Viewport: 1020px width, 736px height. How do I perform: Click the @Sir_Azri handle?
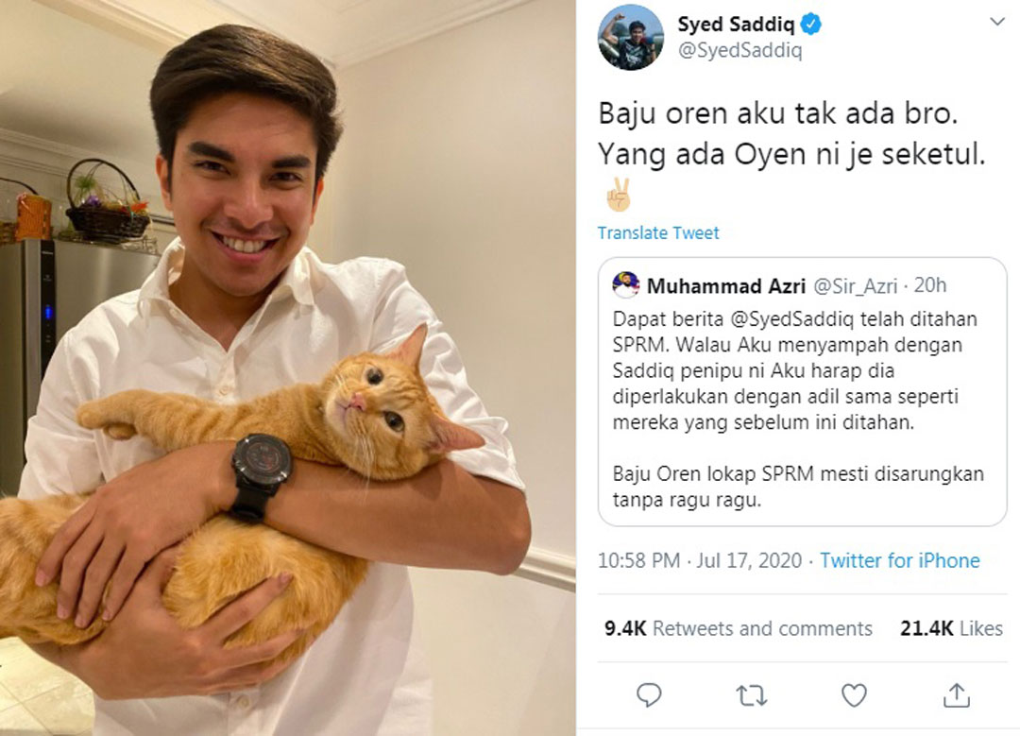(856, 285)
